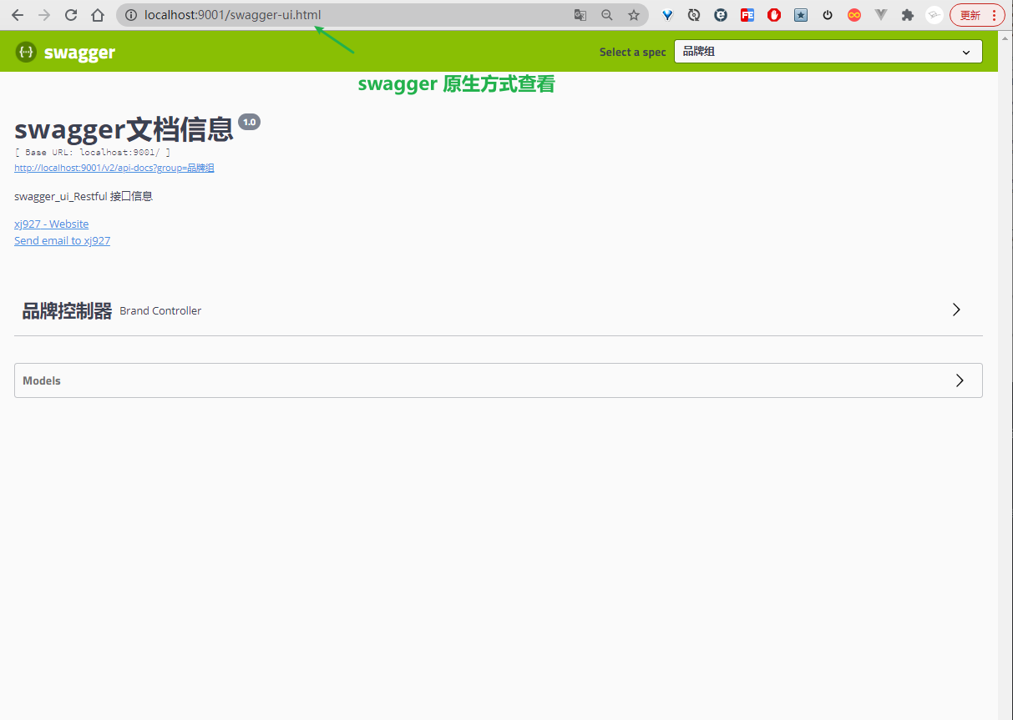Open the red FE extension
This screenshot has height=720, width=1013.
747,15
